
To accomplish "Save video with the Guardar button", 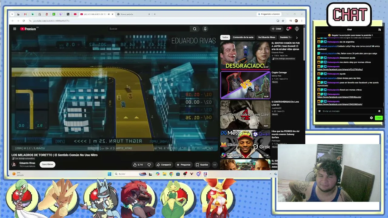I will click(x=202, y=165).
